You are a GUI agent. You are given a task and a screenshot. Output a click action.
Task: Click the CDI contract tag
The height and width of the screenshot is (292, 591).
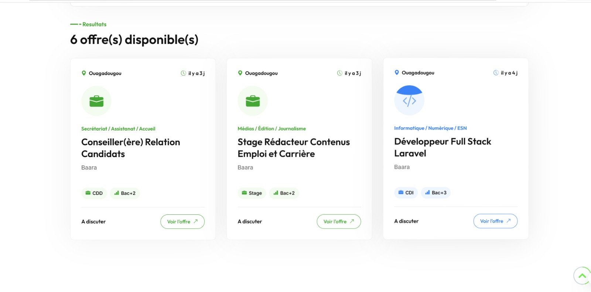coord(406,193)
